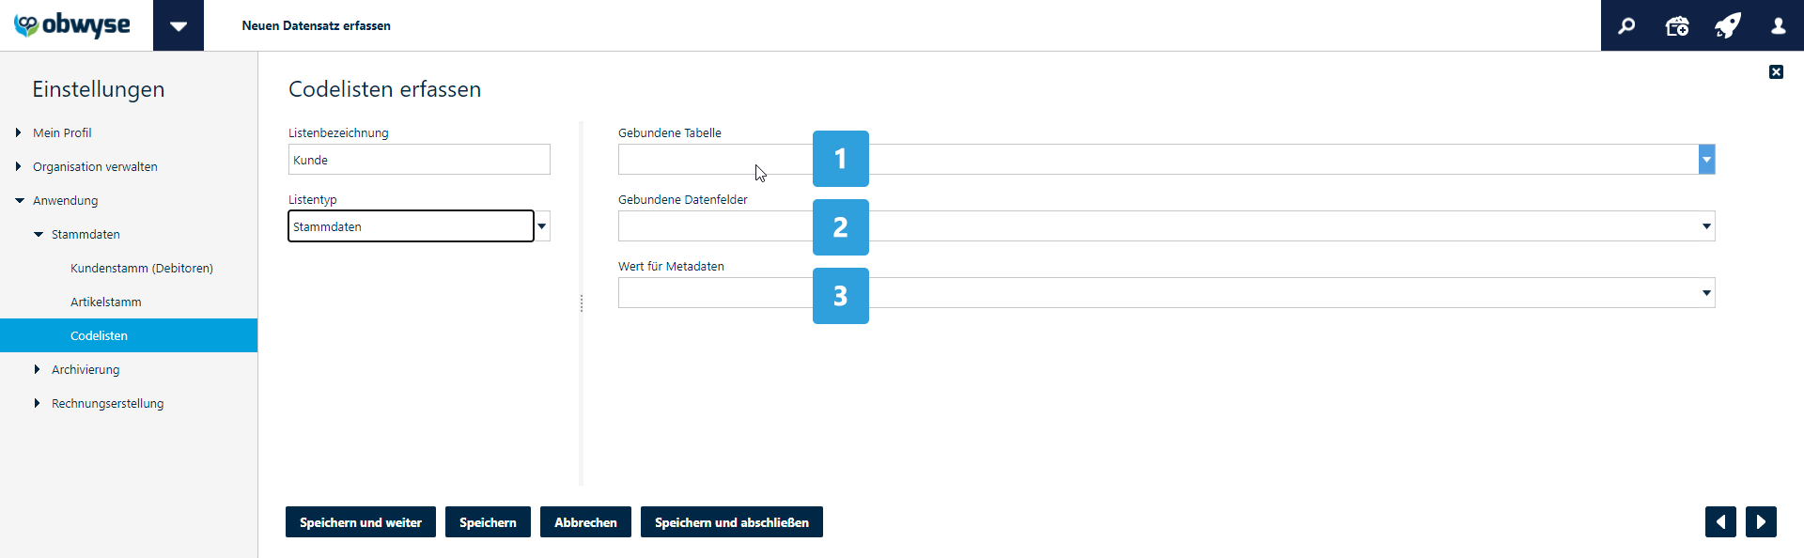Select Artikelstamm in sidebar
The height and width of the screenshot is (558, 1804).
(x=106, y=302)
